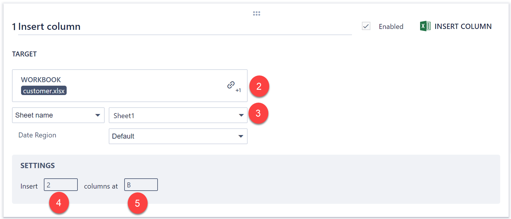The image size is (511, 219).
Task: Click the SETTINGS section heading
Action: (x=37, y=165)
